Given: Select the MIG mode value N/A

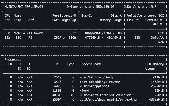Looking at the screenshot, I should (161, 42).
